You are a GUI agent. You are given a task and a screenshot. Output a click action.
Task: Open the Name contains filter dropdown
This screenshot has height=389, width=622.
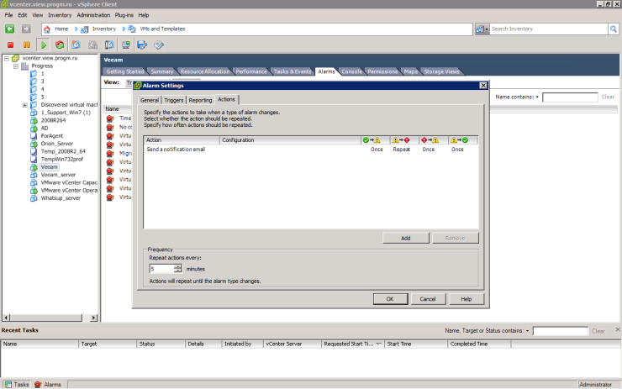[537, 97]
